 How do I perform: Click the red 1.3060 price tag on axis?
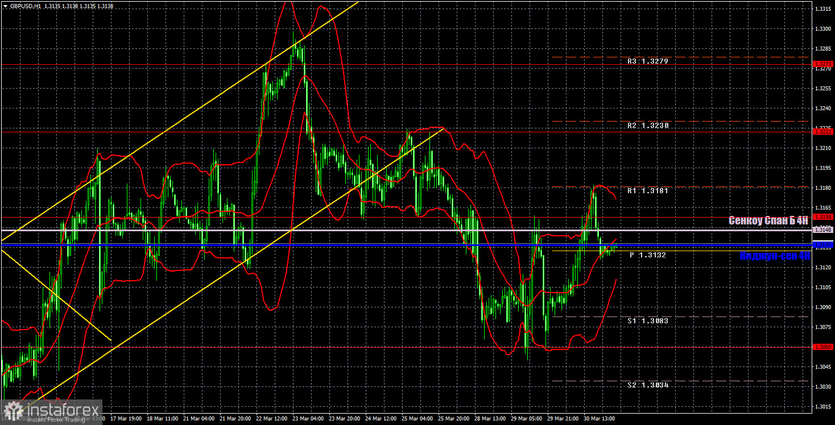[x=823, y=347]
